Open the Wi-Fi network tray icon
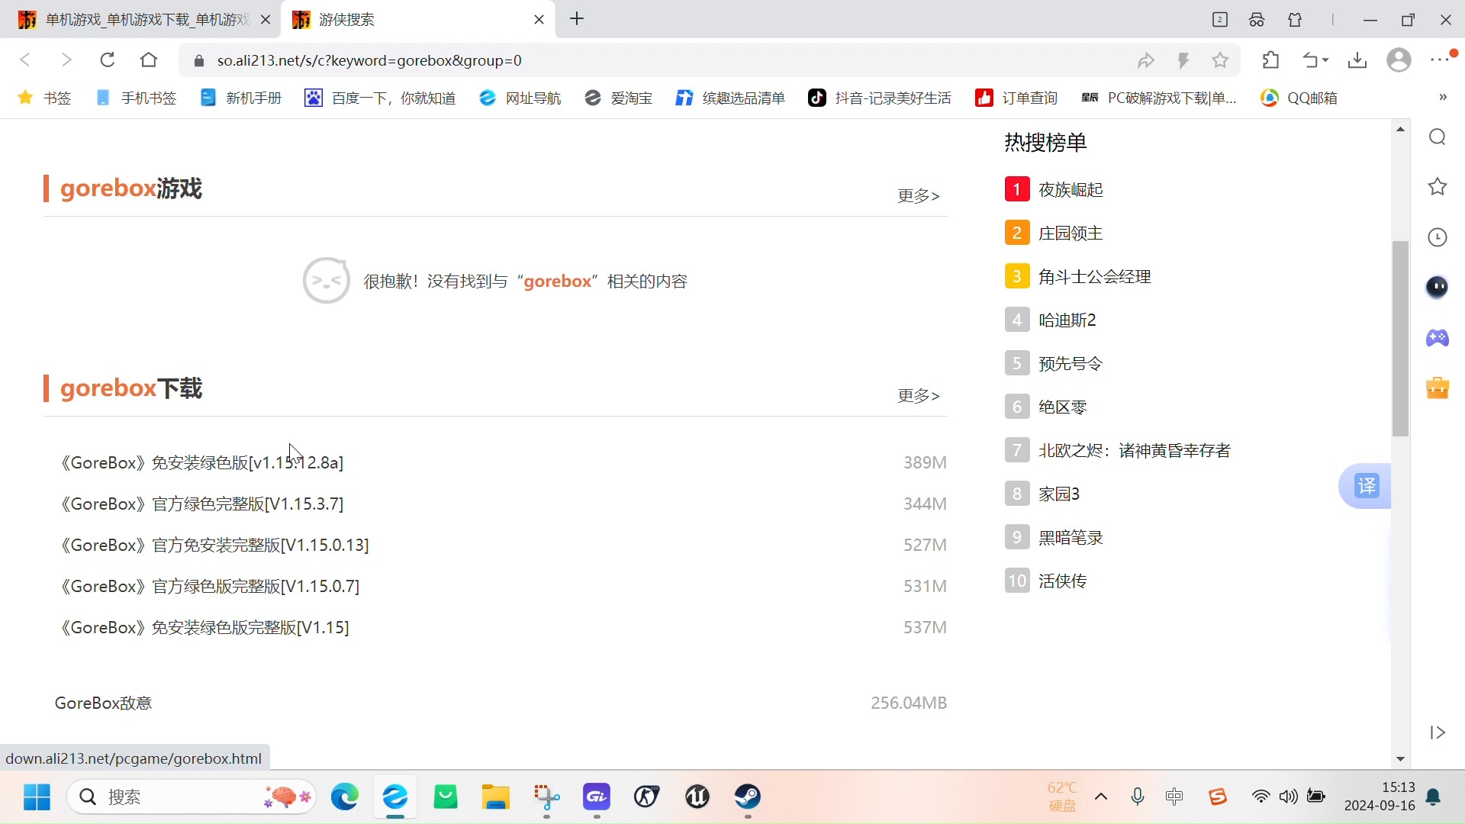This screenshot has width=1465, height=824. tap(1261, 797)
